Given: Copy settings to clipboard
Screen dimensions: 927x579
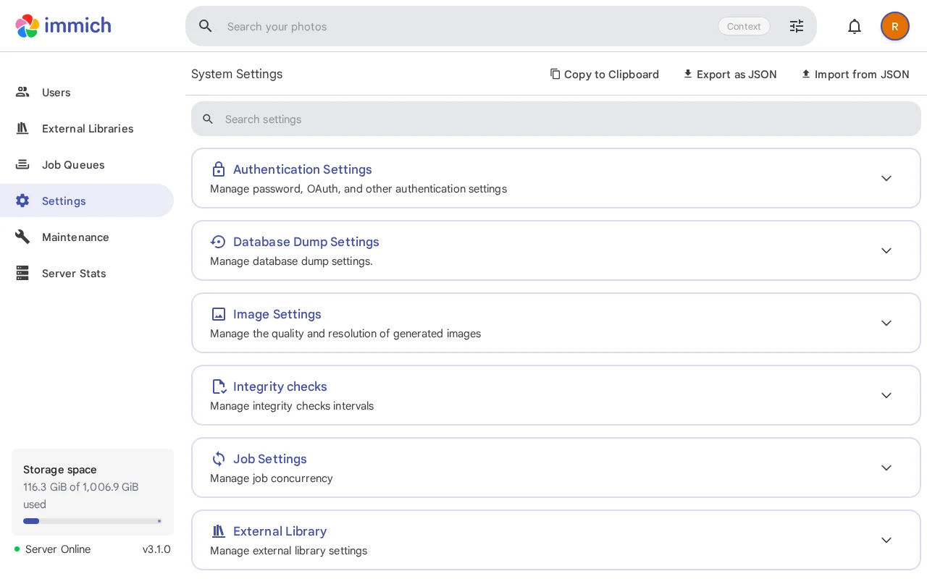Looking at the screenshot, I should [x=604, y=74].
